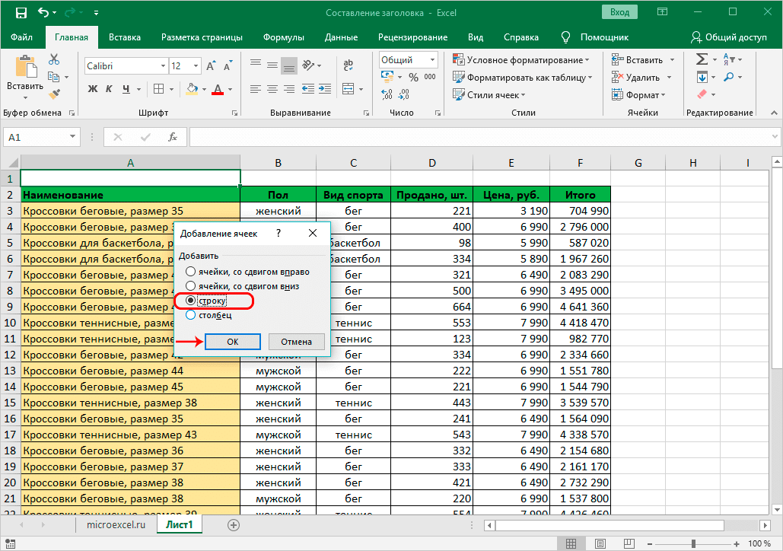Click the percent style icon

[413, 78]
